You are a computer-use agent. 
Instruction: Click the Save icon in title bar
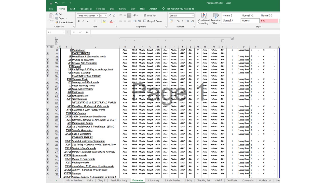(x=51, y=3)
